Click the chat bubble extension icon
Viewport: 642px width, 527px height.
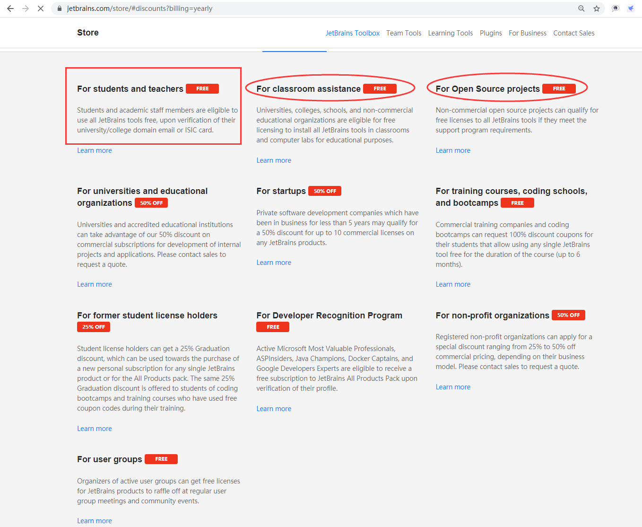tap(616, 9)
